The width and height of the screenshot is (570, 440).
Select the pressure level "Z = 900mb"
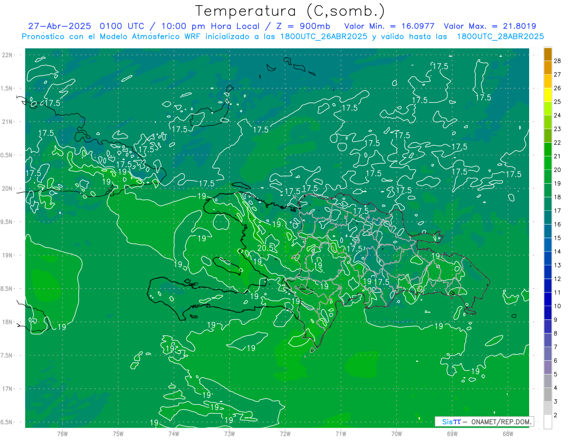coord(303,26)
